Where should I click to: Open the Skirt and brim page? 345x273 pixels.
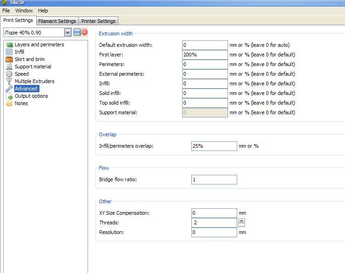30,59
